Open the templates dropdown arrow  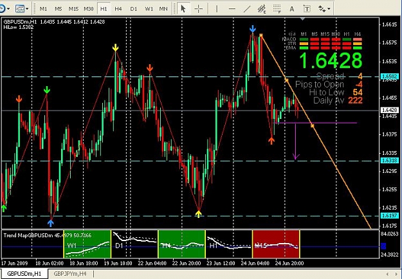click(27, 9)
